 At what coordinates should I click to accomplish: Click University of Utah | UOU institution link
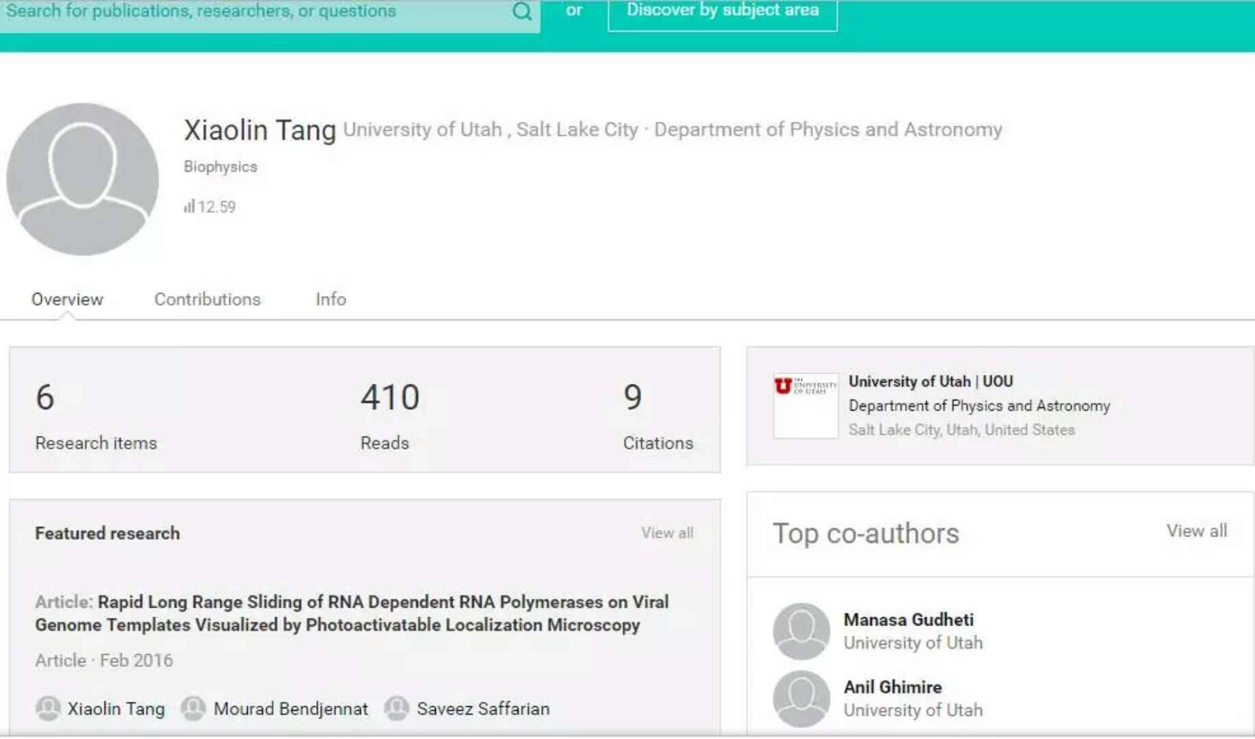point(931,381)
